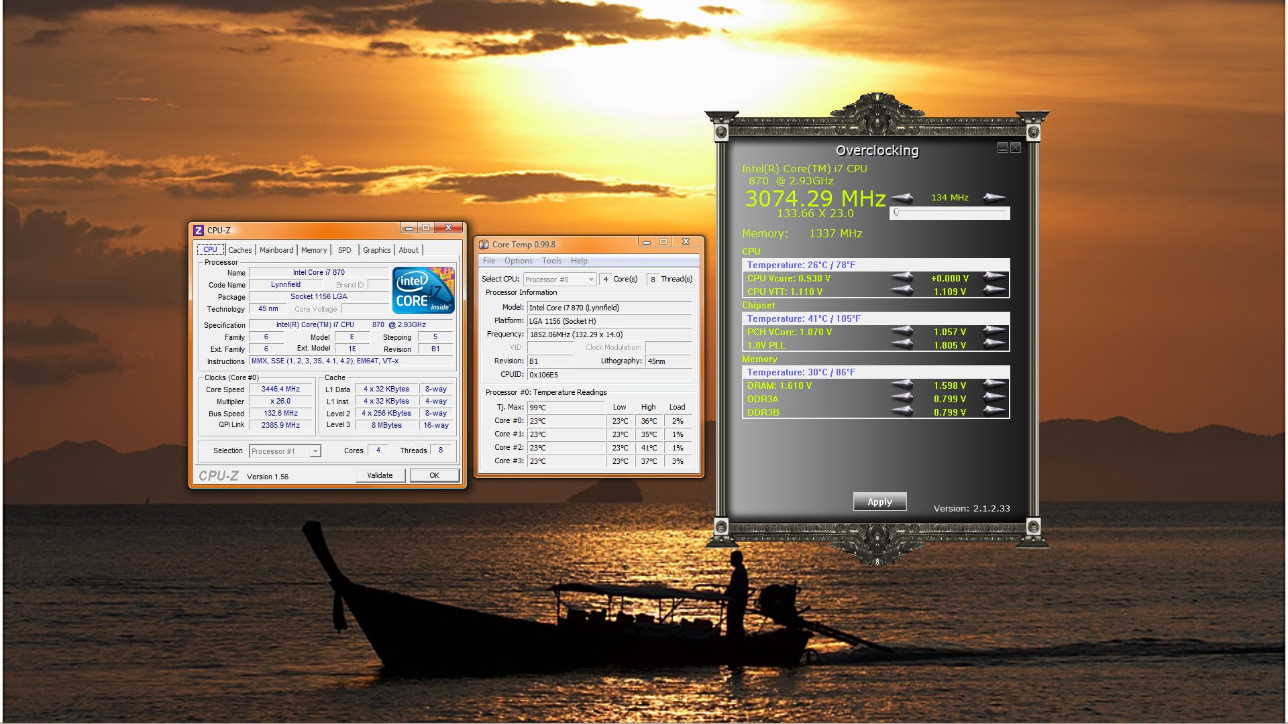1288x724 pixels.
Task: Click the Validate button in CPU-Z
Action: tap(380, 475)
